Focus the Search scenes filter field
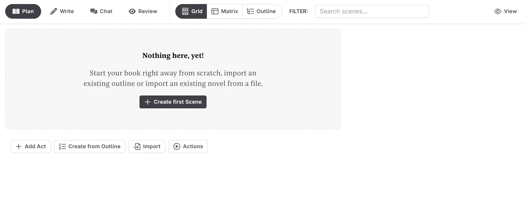Screen dimensions: 524x198 click(372, 11)
